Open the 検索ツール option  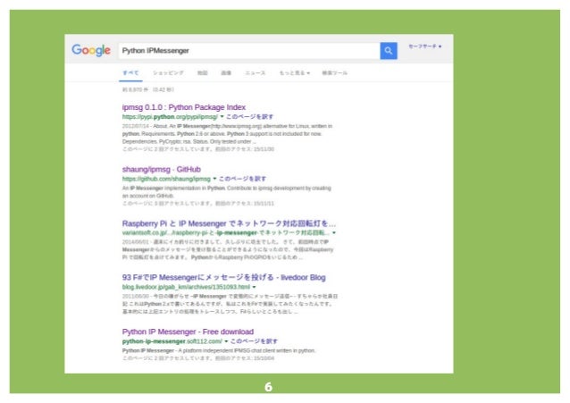pos(334,72)
